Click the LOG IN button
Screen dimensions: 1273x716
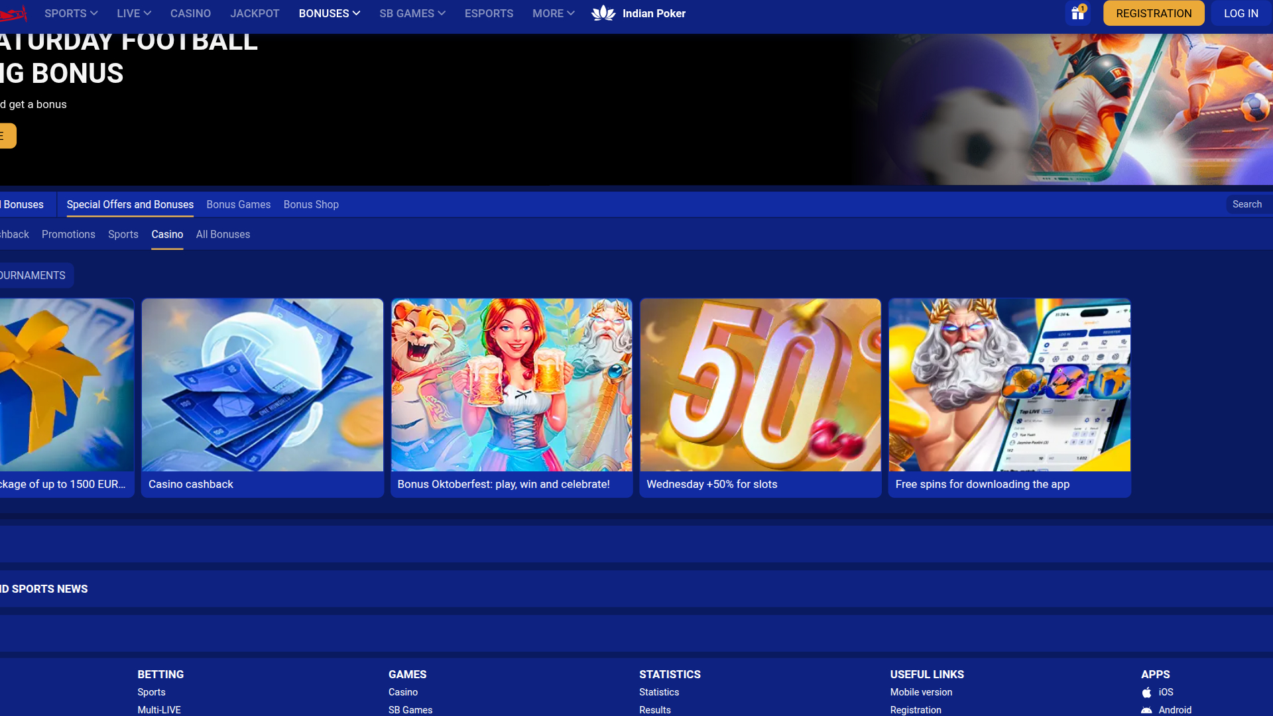(x=1241, y=13)
